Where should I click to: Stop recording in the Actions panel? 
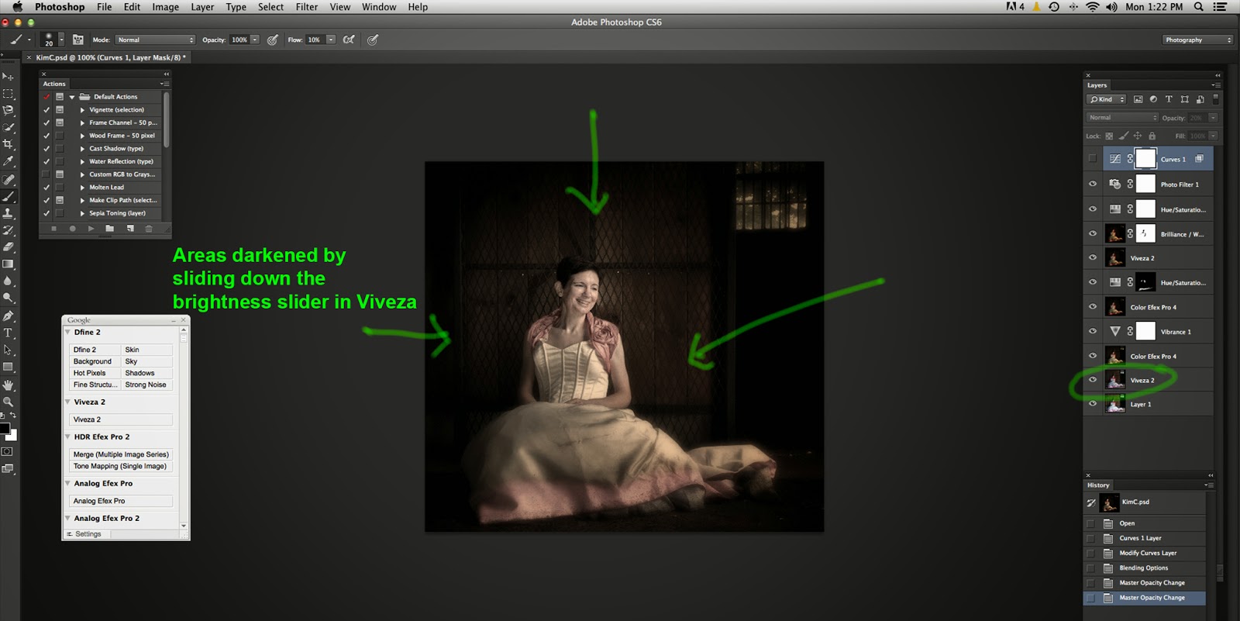click(53, 229)
